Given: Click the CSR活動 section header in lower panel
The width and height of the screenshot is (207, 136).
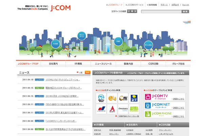Looking at the screenshot, I should [173, 125].
